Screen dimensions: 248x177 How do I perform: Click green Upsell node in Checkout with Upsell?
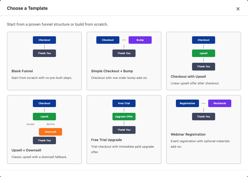click(x=203, y=53)
